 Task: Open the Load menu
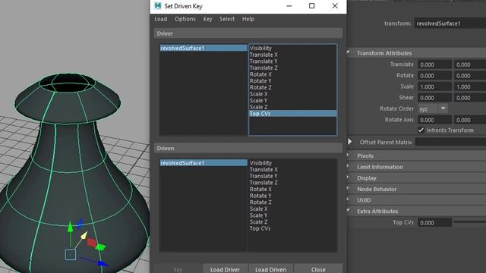(160, 19)
